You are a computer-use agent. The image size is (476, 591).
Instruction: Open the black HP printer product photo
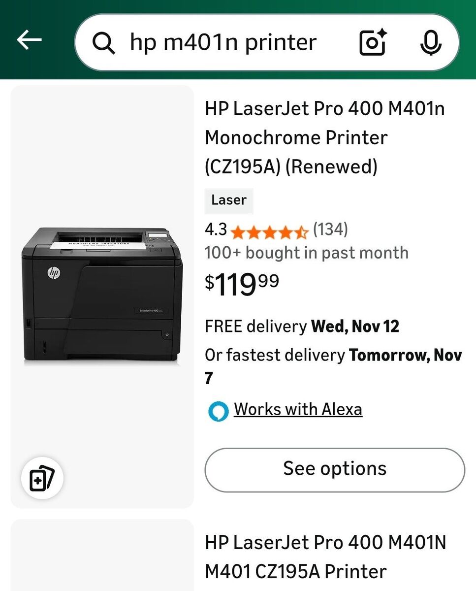(102, 295)
